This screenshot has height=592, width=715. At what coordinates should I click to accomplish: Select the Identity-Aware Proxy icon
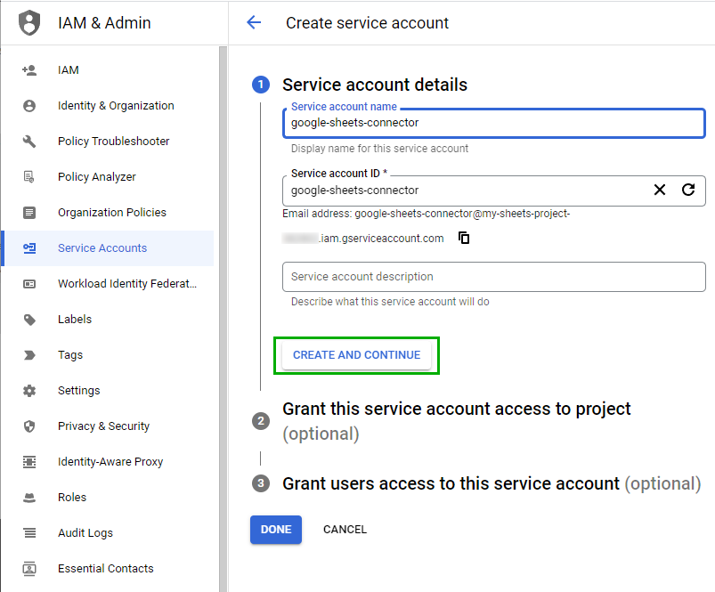coord(28,461)
